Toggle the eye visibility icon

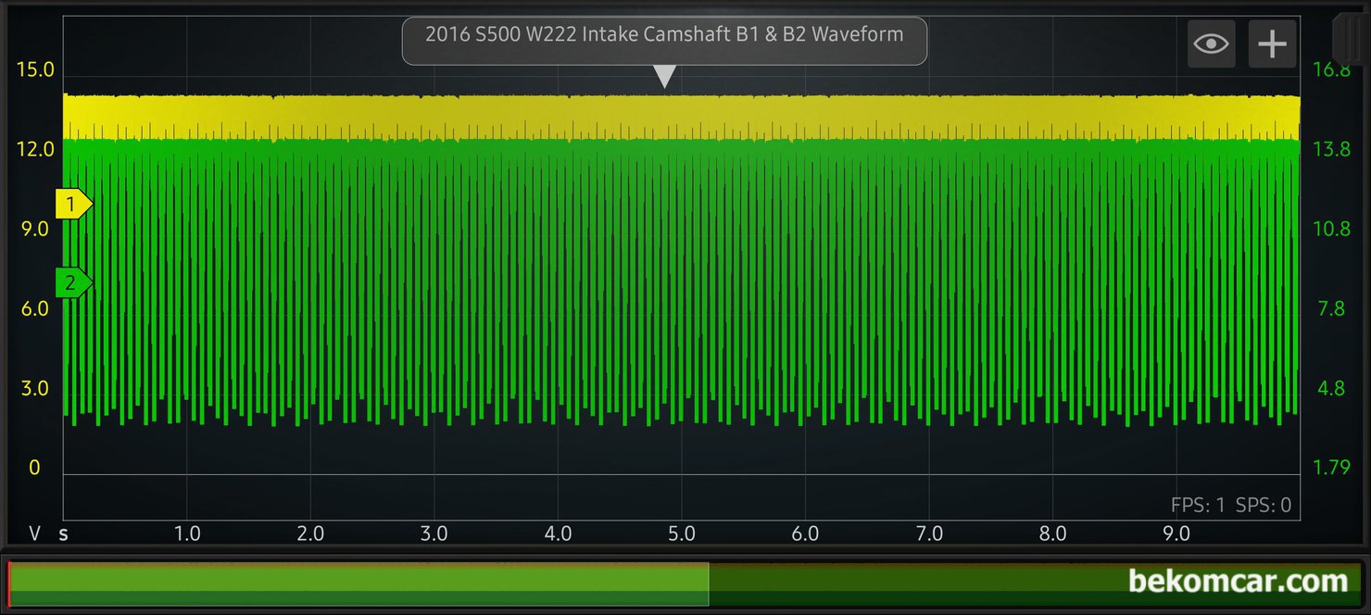point(1211,44)
